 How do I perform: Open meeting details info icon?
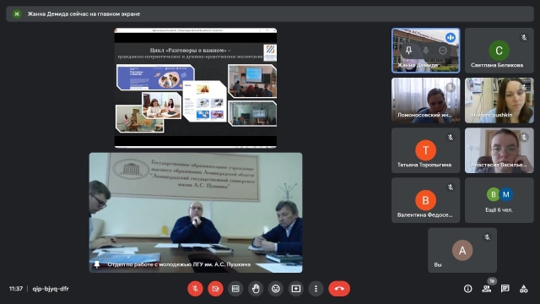467,289
